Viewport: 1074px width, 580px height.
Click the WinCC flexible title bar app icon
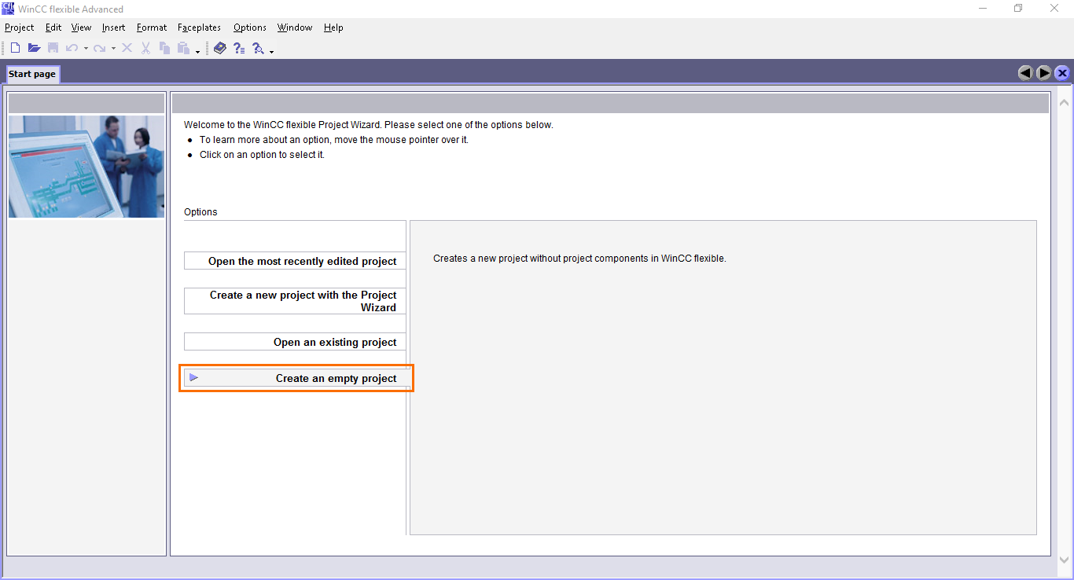pyautogui.click(x=8, y=9)
